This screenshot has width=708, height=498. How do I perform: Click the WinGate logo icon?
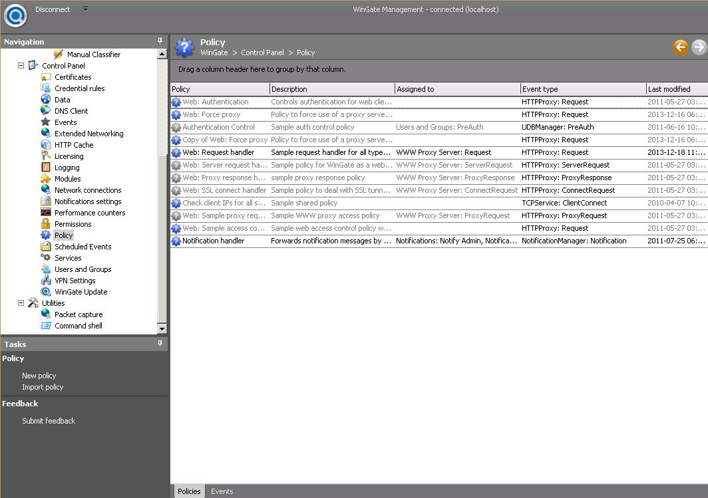pos(16,15)
